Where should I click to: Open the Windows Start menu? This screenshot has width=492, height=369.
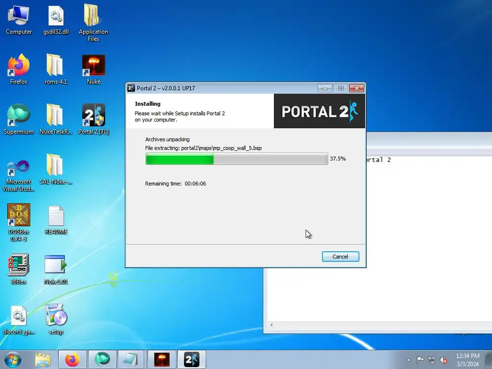pos(13,359)
